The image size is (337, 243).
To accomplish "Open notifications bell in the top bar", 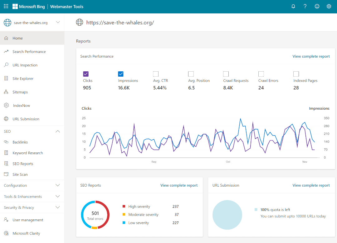I will [x=293, y=6].
